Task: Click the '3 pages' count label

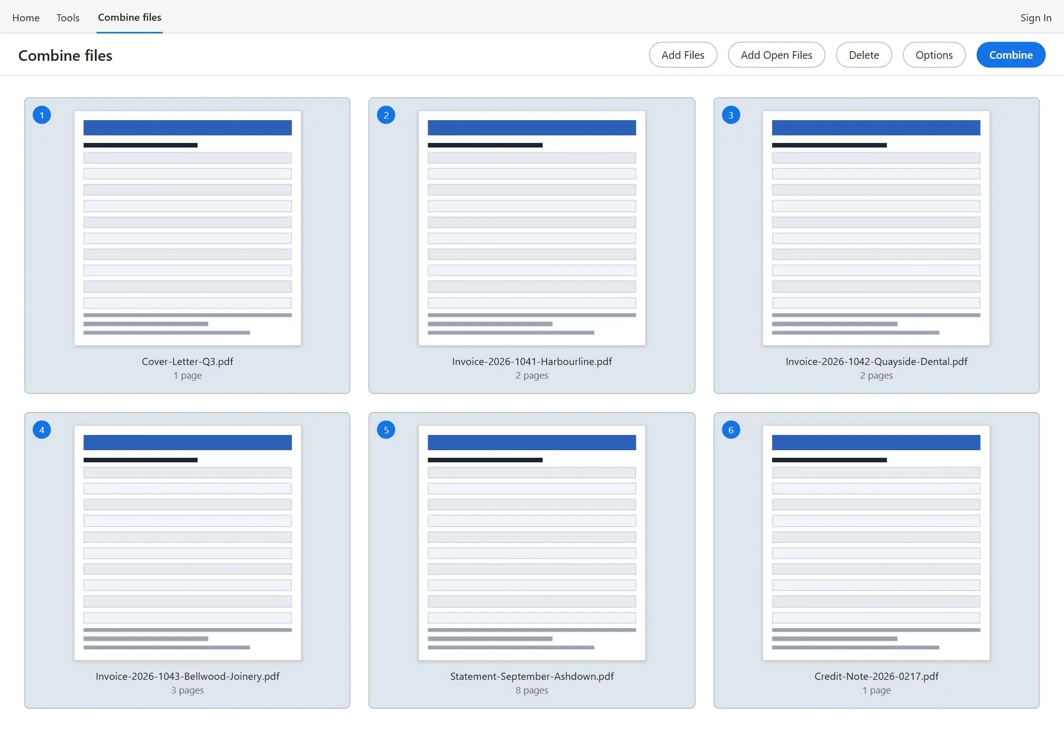Action: point(187,690)
